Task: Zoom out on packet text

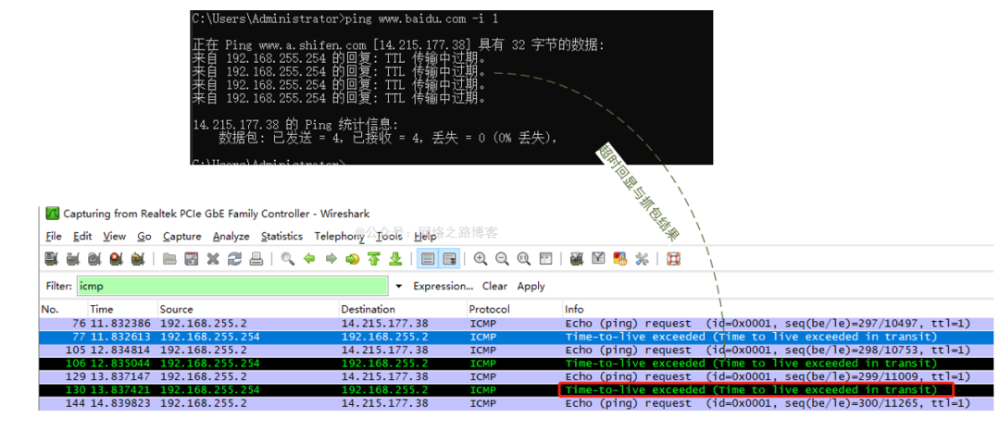Action: pyautogui.click(x=503, y=258)
